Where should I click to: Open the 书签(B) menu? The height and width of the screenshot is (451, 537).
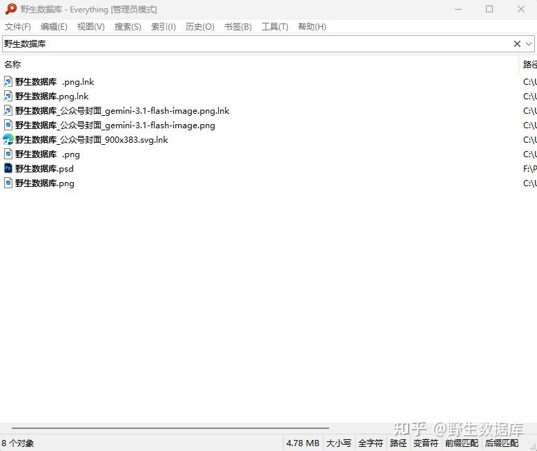238,27
